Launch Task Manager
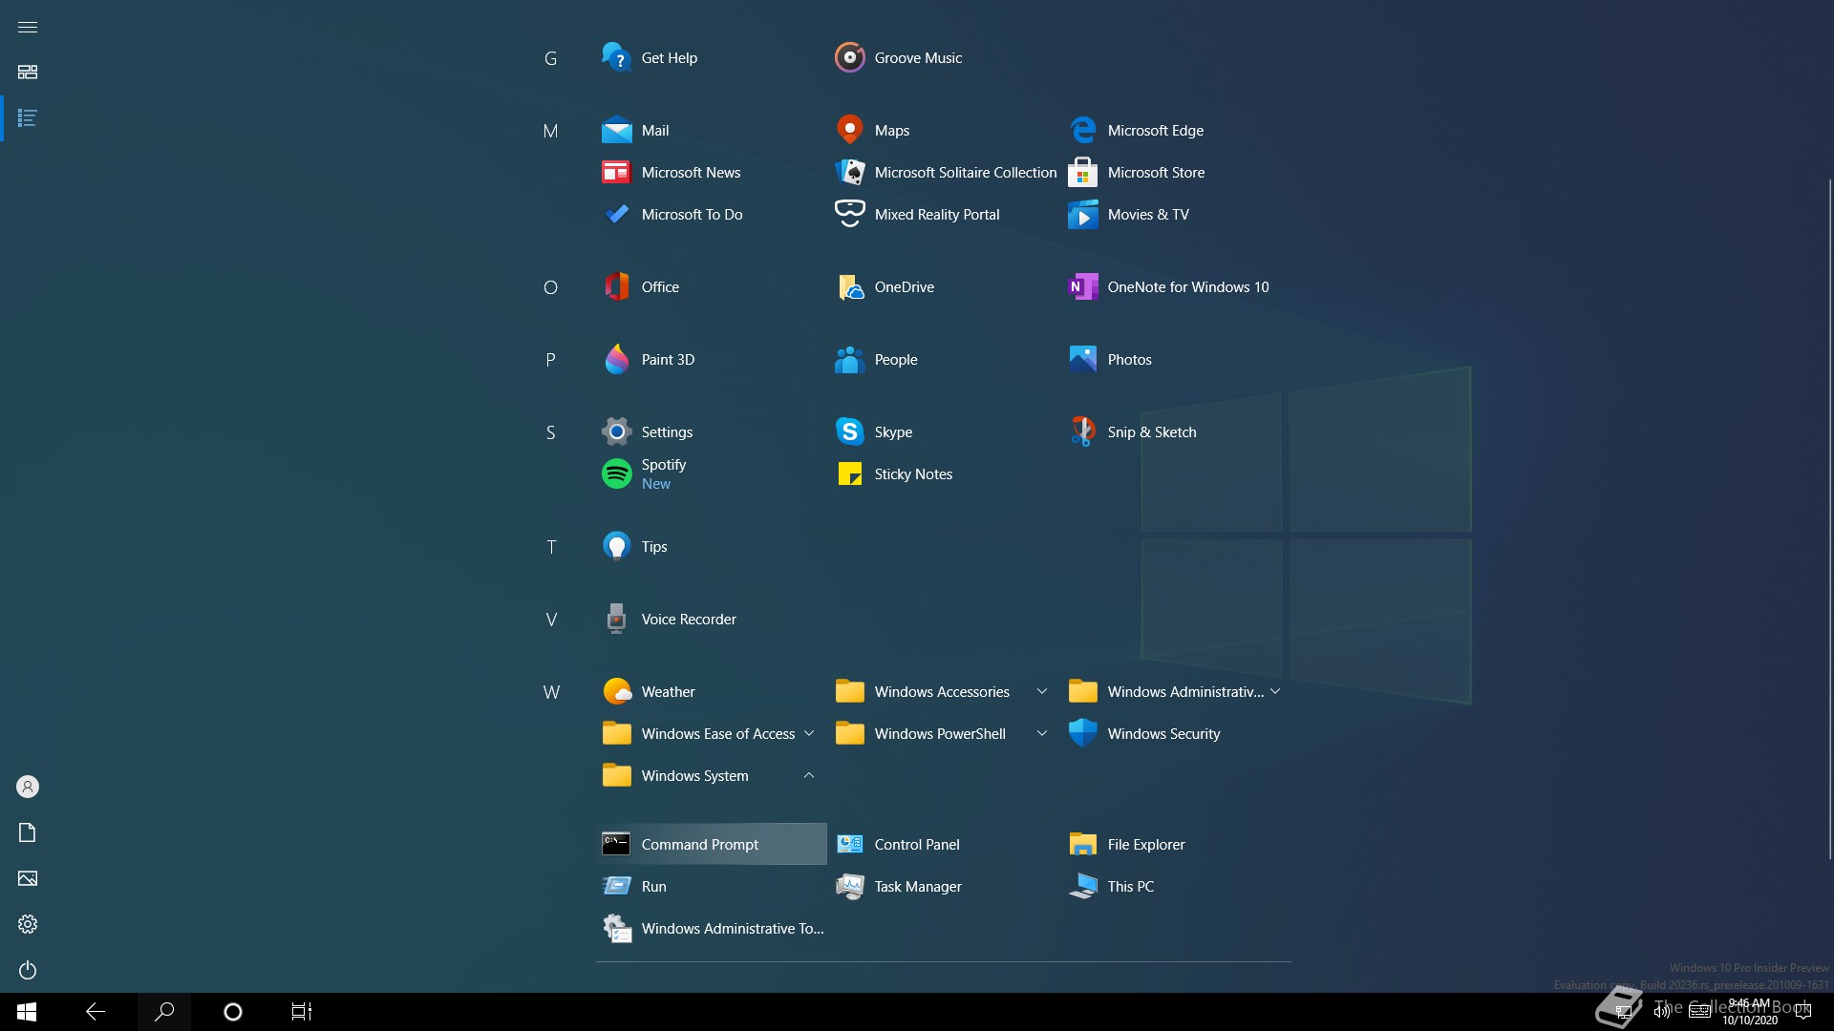1834x1031 pixels. pyautogui.click(x=944, y=887)
